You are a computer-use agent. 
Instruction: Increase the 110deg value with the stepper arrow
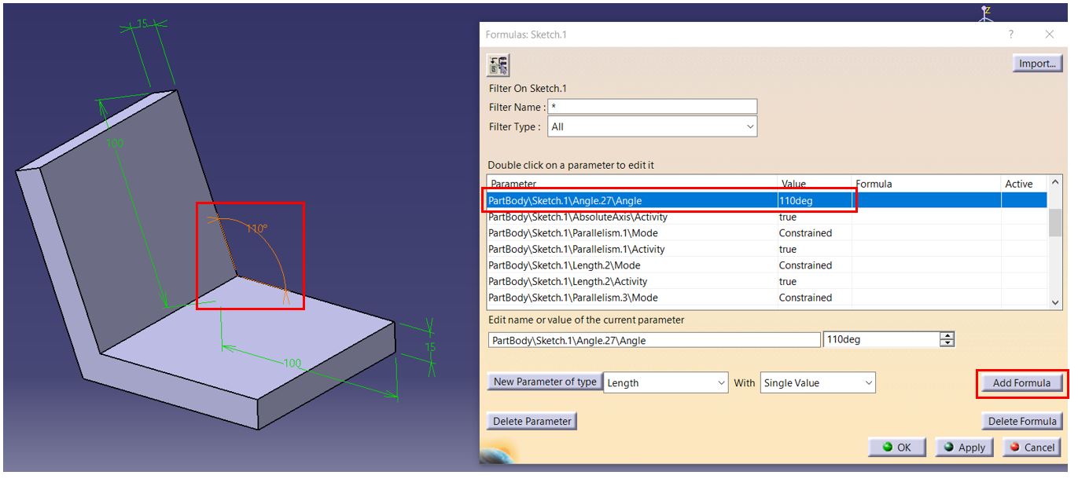946,336
